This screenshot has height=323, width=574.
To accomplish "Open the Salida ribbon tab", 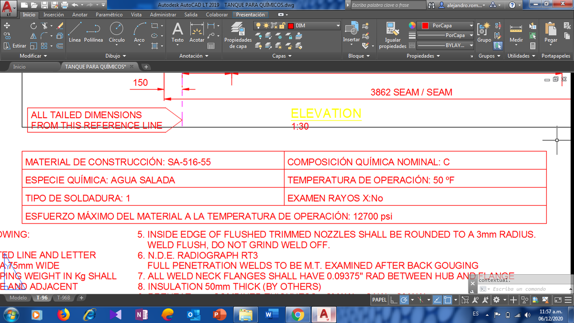I will (x=191, y=15).
